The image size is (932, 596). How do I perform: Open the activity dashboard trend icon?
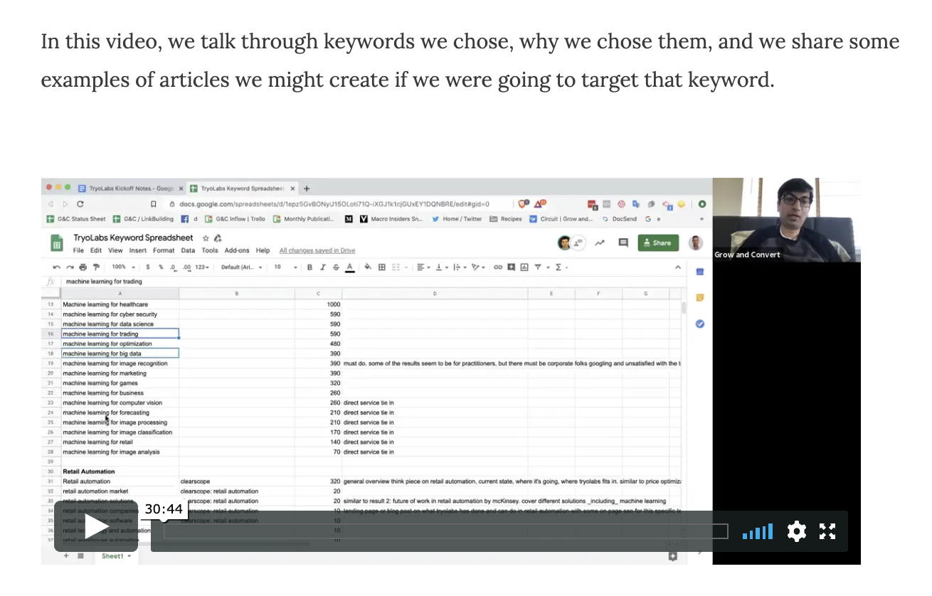[x=600, y=243]
